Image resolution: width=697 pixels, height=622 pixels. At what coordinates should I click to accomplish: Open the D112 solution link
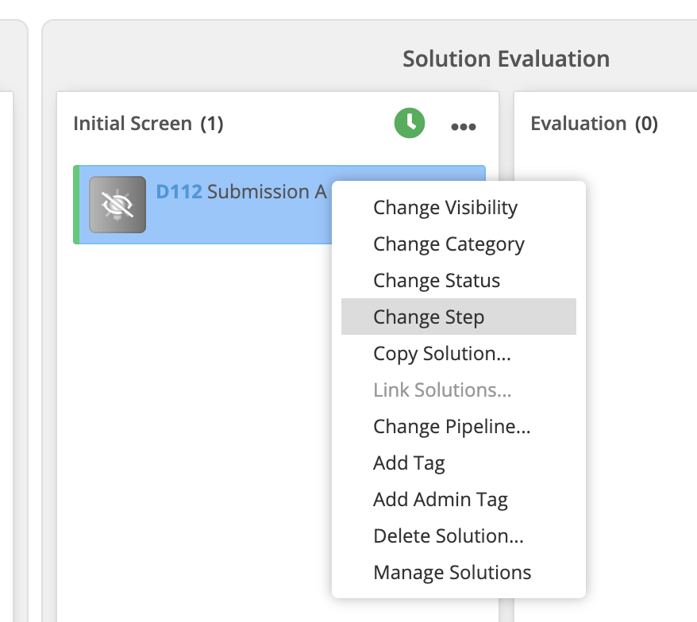tap(179, 192)
